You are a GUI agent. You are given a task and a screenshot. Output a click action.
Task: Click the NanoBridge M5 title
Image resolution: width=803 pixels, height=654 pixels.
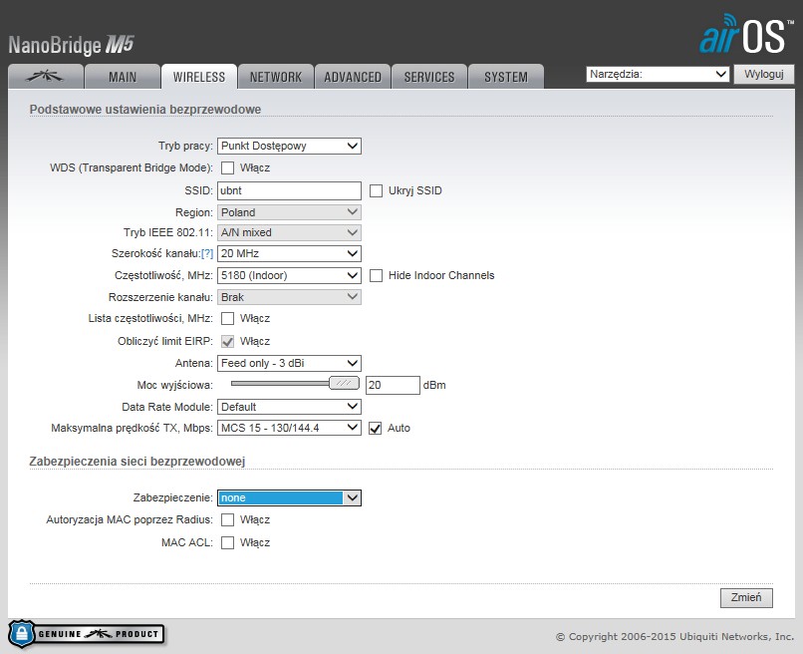point(71,45)
